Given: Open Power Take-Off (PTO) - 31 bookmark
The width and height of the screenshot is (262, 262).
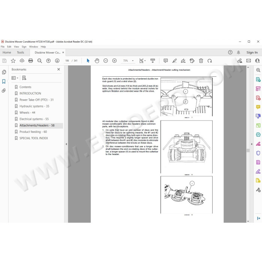Looking at the screenshot, I should click(37, 100).
